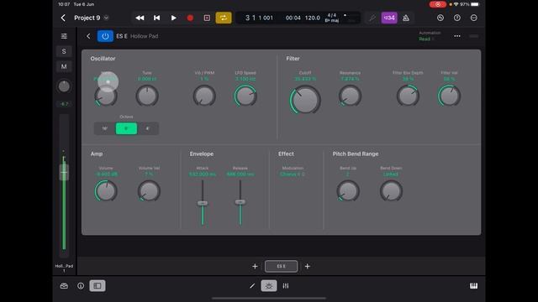The width and height of the screenshot is (538, 302).
Task: Click the Filter Env Depth knob
Action: (408, 96)
